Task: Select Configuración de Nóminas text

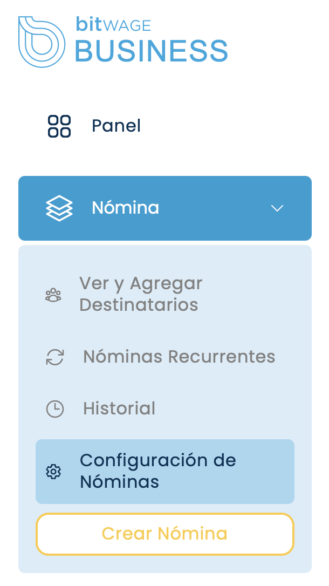Action: [157, 471]
